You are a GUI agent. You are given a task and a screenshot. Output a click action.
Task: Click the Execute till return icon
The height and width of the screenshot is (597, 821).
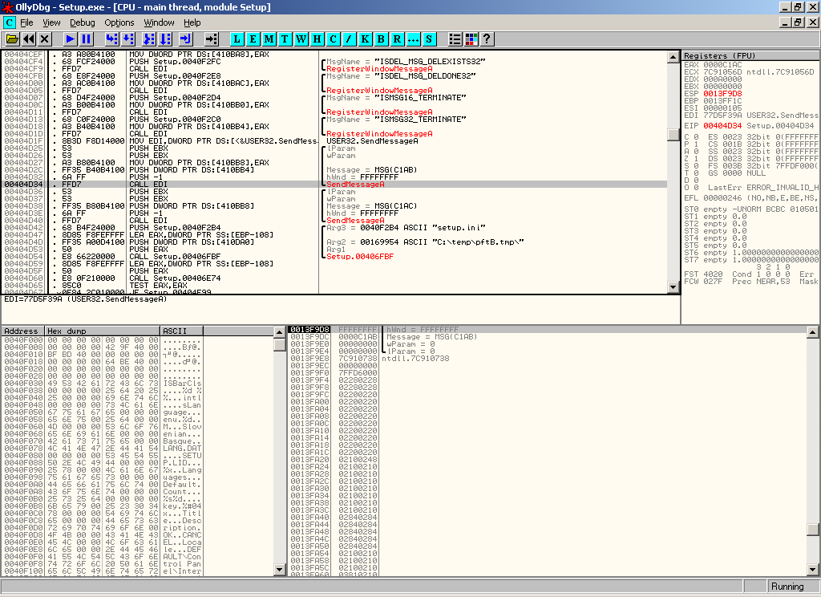tap(186, 39)
